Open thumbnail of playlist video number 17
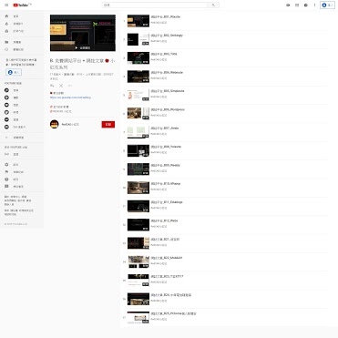This screenshot has height=338, width=338. click(x=138, y=317)
